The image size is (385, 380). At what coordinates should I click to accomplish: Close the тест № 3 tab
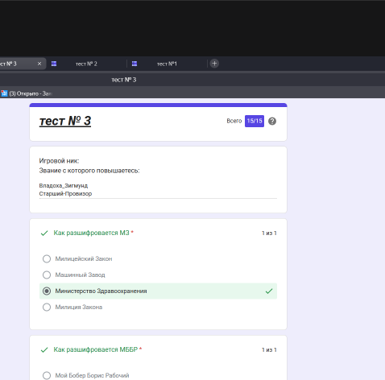[39, 64]
